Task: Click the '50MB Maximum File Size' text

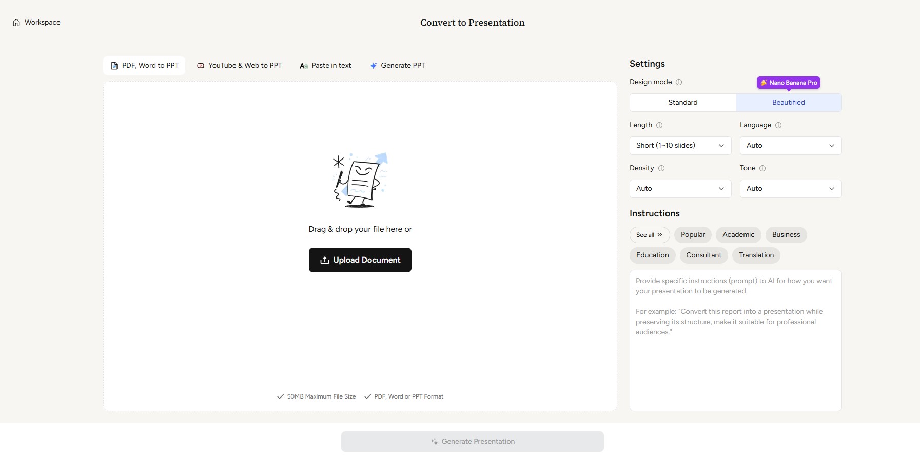Action: (x=321, y=396)
